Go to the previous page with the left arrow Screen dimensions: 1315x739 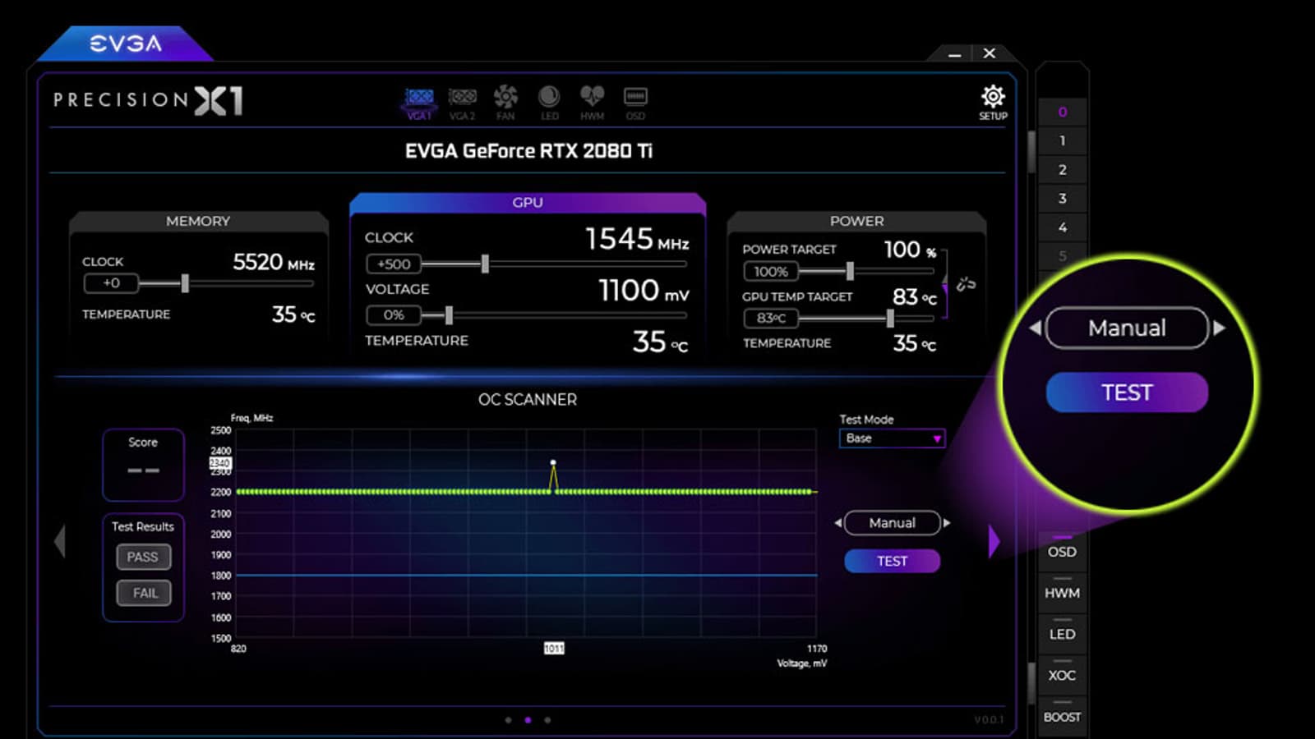pos(59,541)
